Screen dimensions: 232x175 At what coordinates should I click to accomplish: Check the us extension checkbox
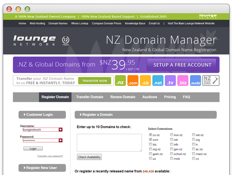pyautogui.click(x=150, y=159)
